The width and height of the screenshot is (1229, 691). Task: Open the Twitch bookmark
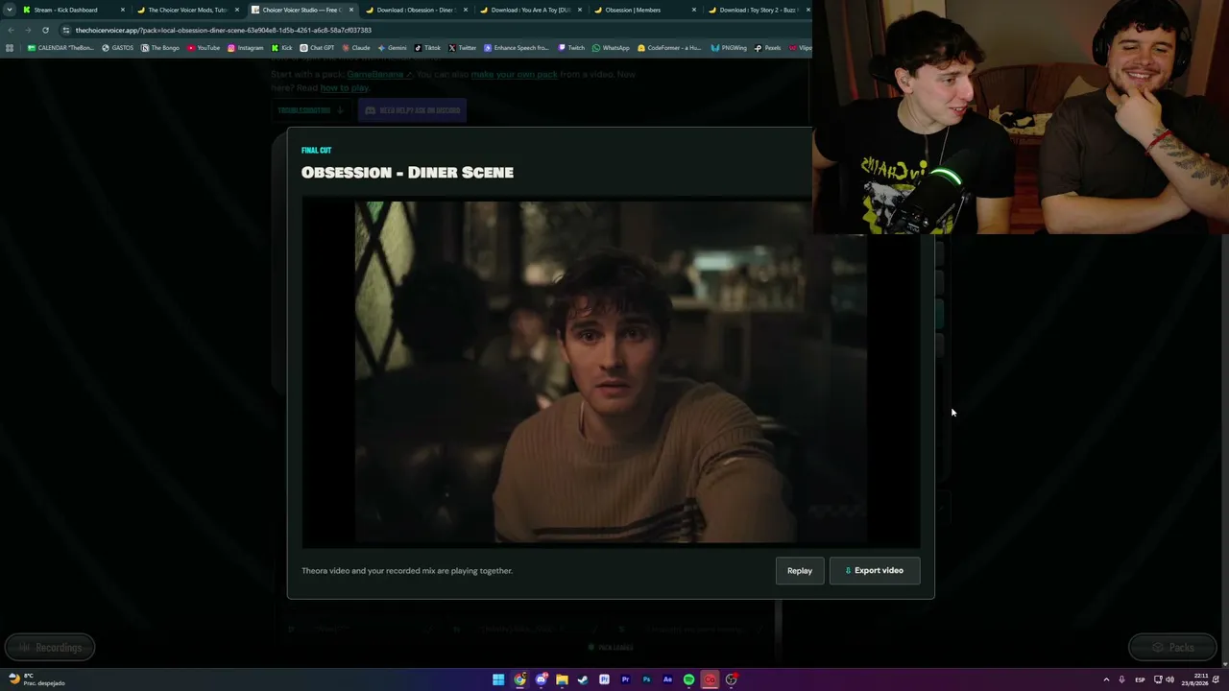click(571, 48)
